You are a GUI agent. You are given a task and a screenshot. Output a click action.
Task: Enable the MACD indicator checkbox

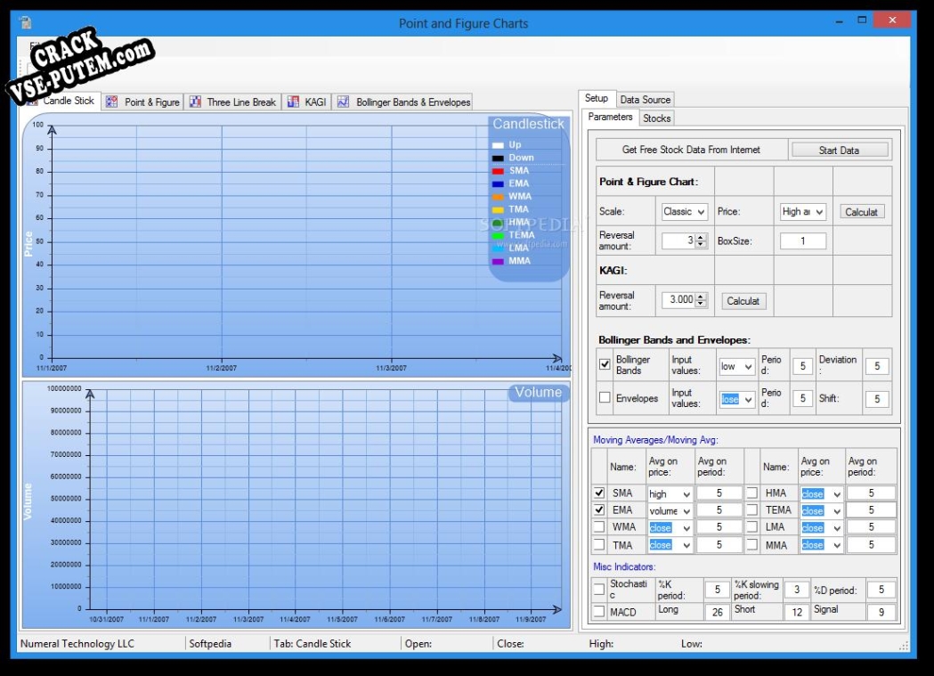click(599, 612)
